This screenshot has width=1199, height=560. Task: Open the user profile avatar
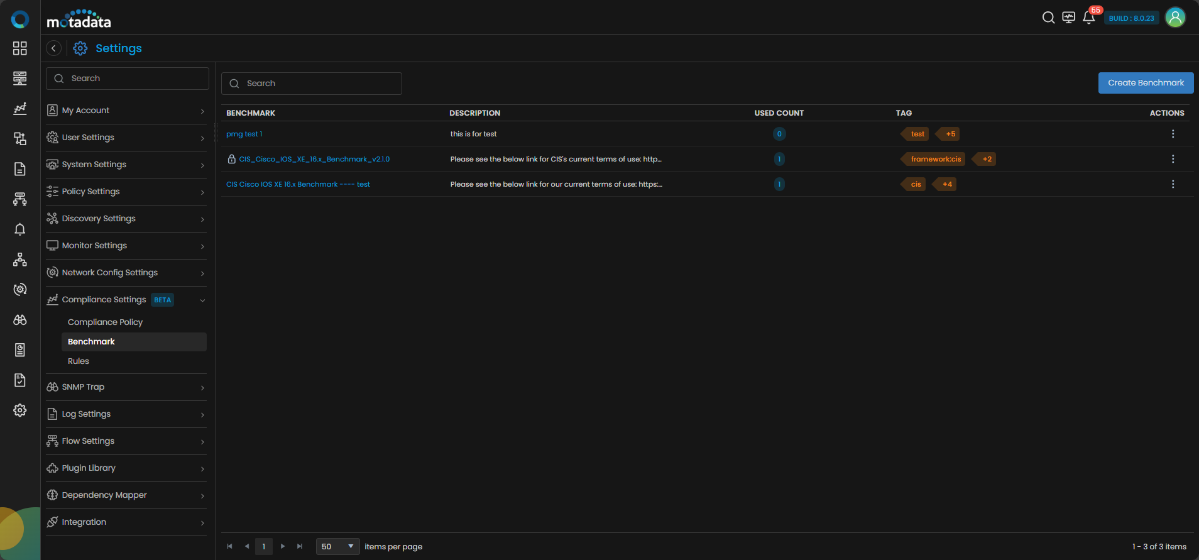point(1175,18)
